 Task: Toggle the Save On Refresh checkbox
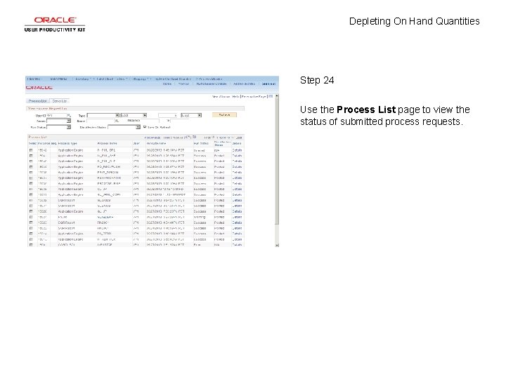(145, 127)
